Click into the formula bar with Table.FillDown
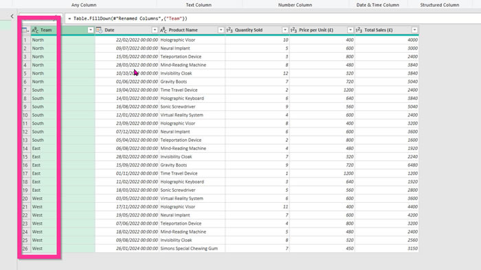This screenshot has height=270, width=481. [273, 19]
